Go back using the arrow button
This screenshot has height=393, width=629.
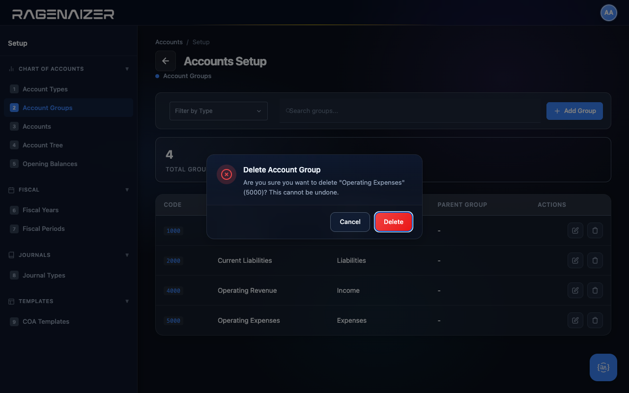(x=166, y=61)
